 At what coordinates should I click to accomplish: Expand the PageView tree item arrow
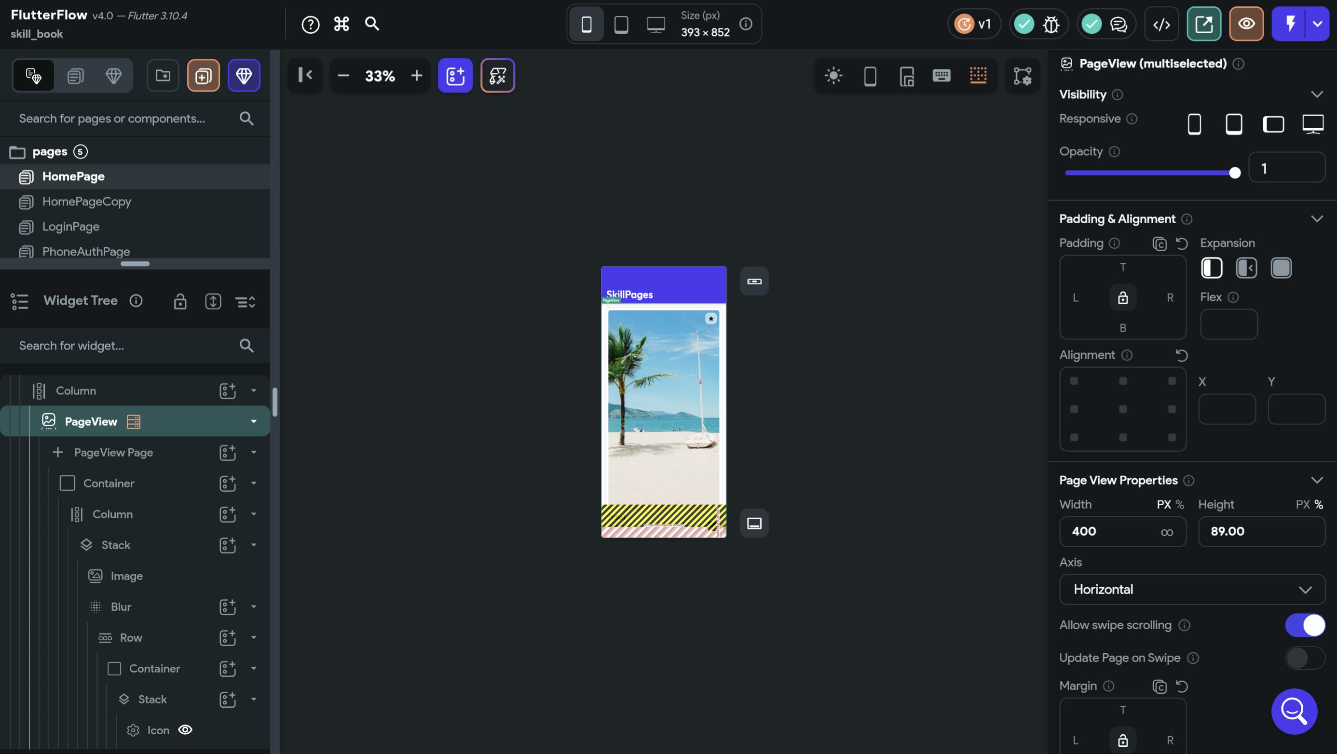[254, 421]
